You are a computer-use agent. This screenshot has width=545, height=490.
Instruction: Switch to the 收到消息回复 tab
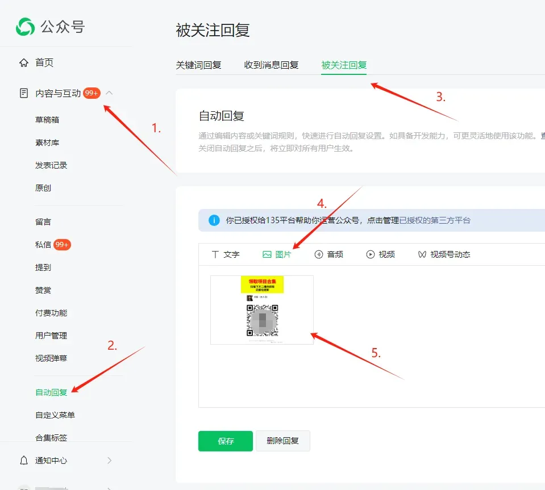[271, 65]
